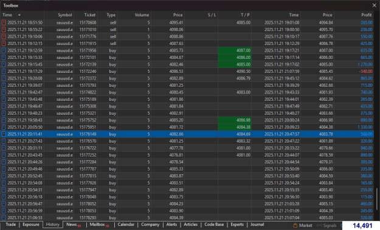Click the buy icon for ticket 15175752
Image resolution: width=380 pixels, height=230 pixels.
coord(4,120)
